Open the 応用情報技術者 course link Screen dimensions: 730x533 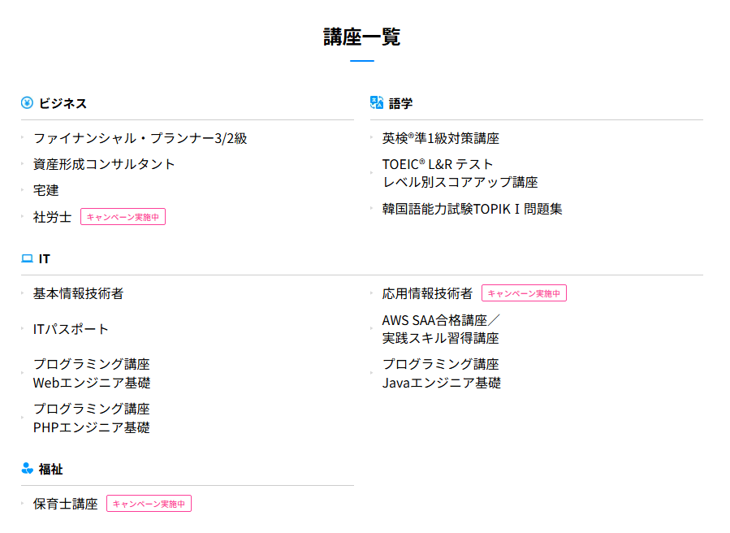click(x=427, y=293)
